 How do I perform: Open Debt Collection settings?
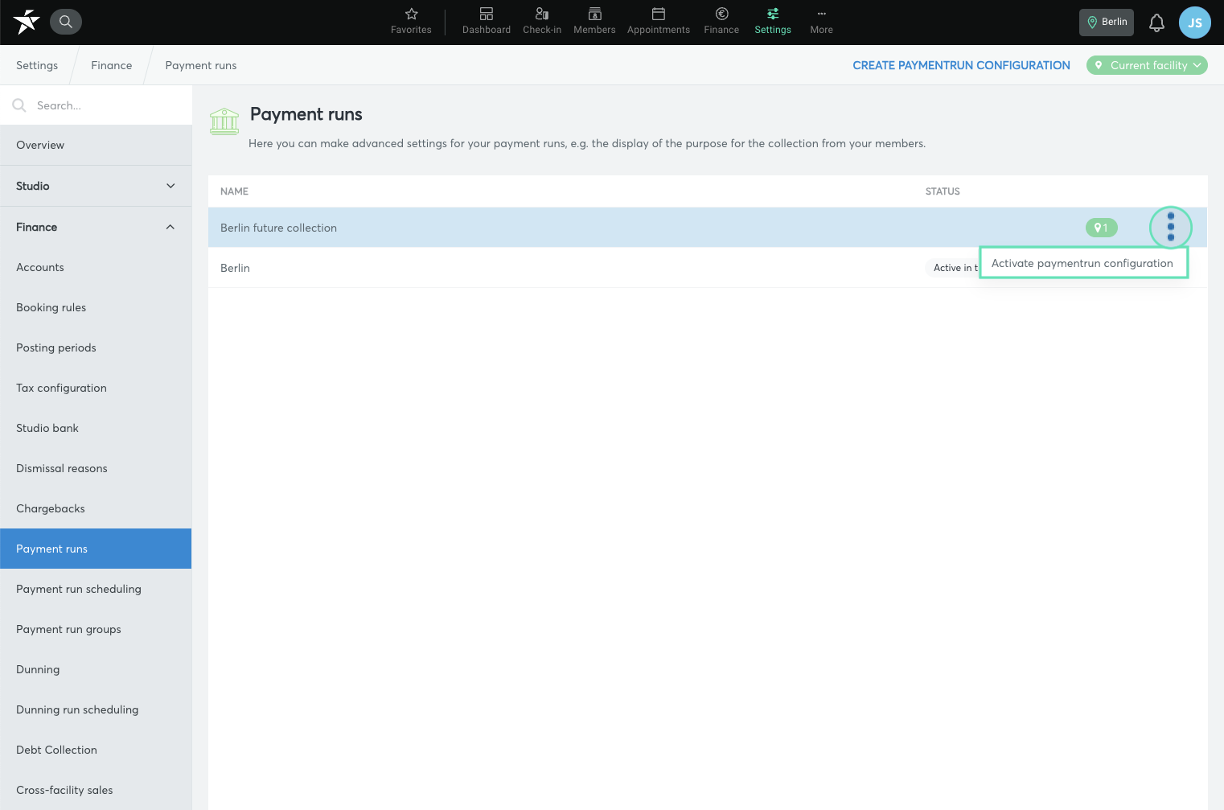click(96, 750)
